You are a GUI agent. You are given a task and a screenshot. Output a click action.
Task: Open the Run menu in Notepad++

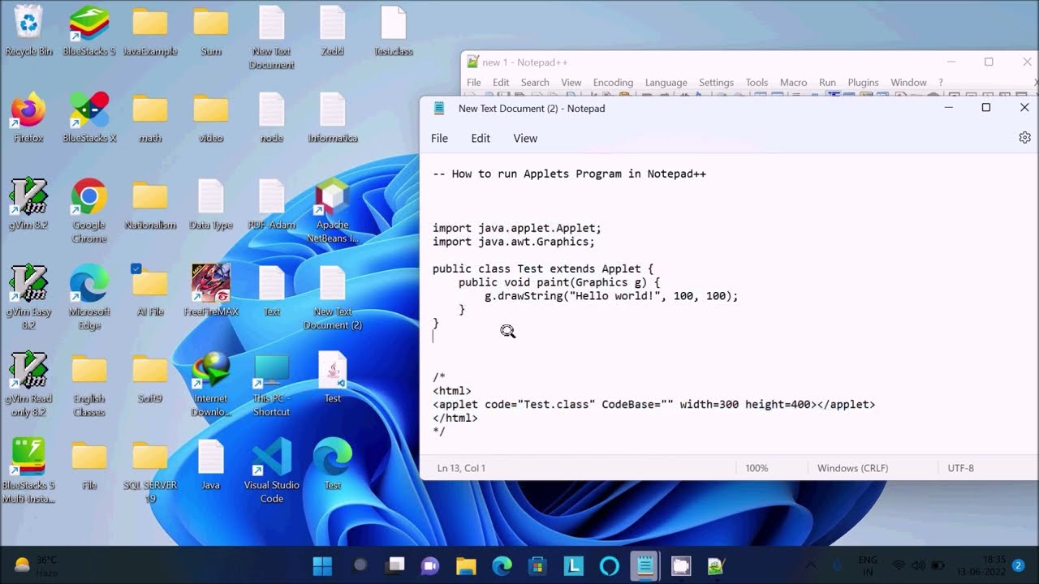[x=827, y=83]
